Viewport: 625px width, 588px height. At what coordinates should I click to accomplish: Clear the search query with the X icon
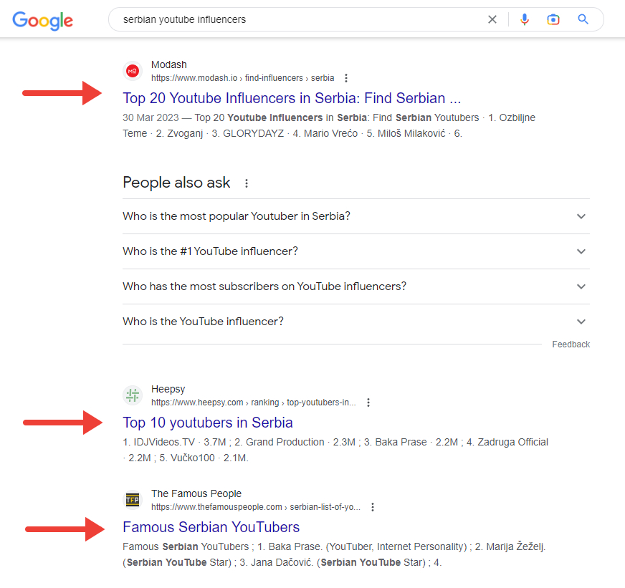pyautogui.click(x=492, y=19)
